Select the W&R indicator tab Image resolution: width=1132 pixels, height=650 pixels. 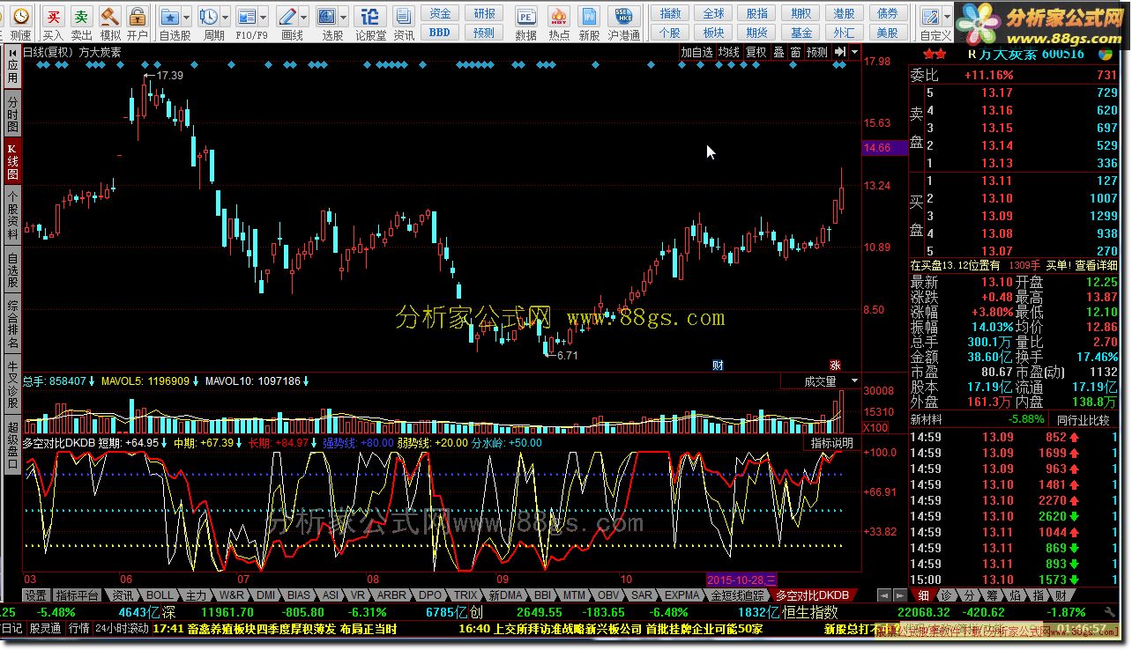click(x=232, y=595)
